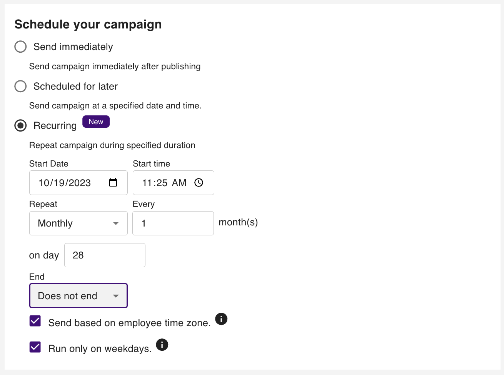The image size is (504, 375).
Task: Show info for employee time zone option
Action: 221,319
